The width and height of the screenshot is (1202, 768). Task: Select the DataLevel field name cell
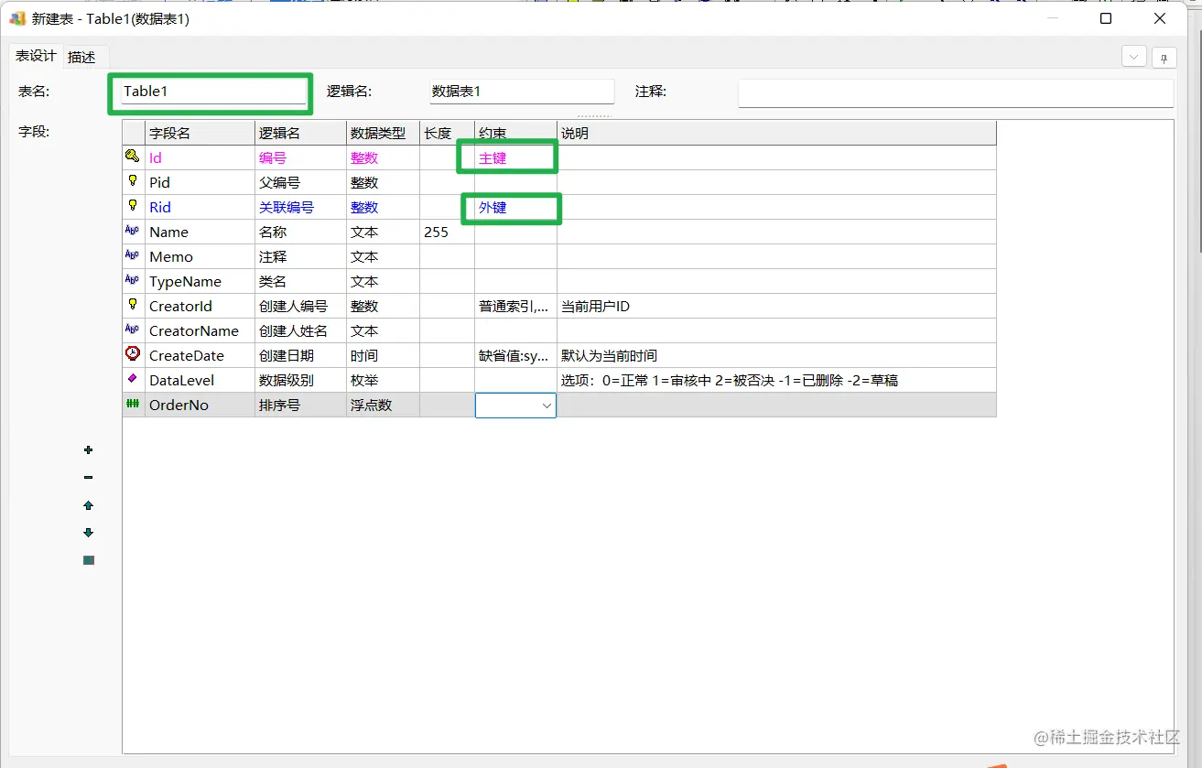coord(200,380)
